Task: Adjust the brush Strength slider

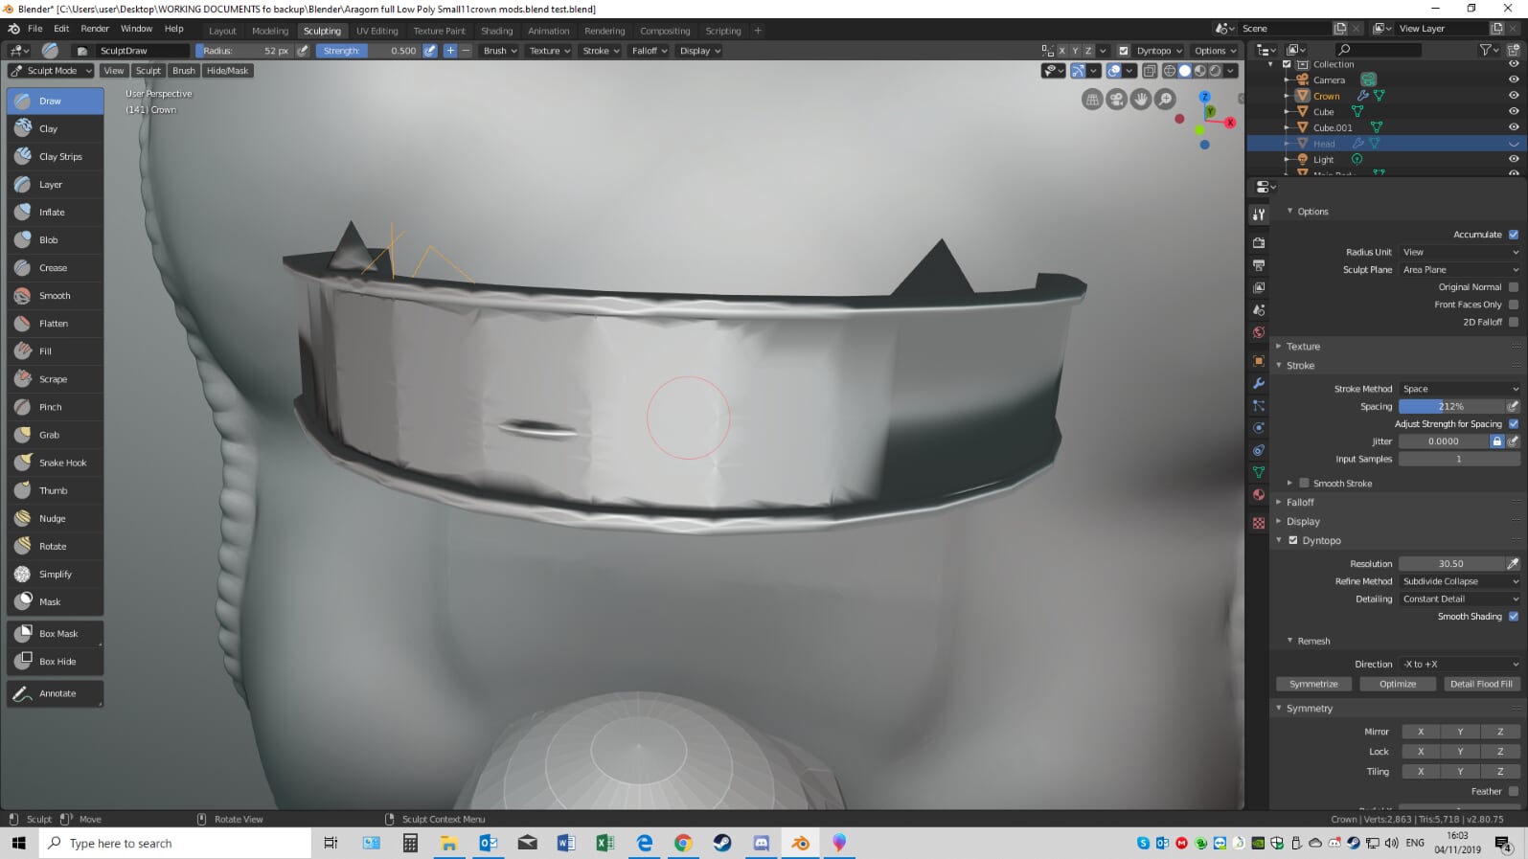Action: coord(368,51)
